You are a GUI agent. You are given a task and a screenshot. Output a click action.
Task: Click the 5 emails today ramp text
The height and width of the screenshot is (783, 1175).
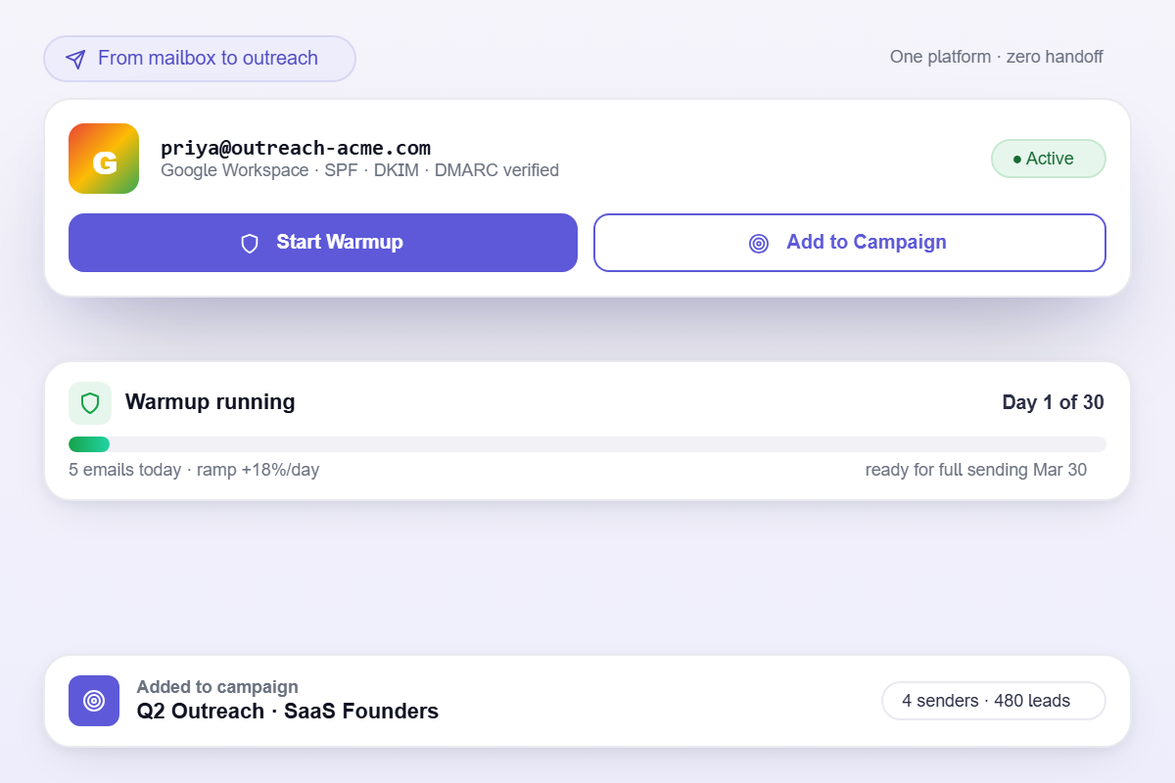194,470
